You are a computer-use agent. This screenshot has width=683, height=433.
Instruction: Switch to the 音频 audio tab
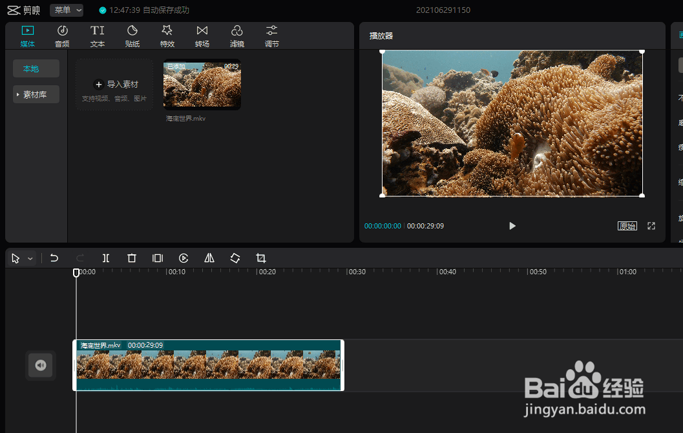pos(63,36)
